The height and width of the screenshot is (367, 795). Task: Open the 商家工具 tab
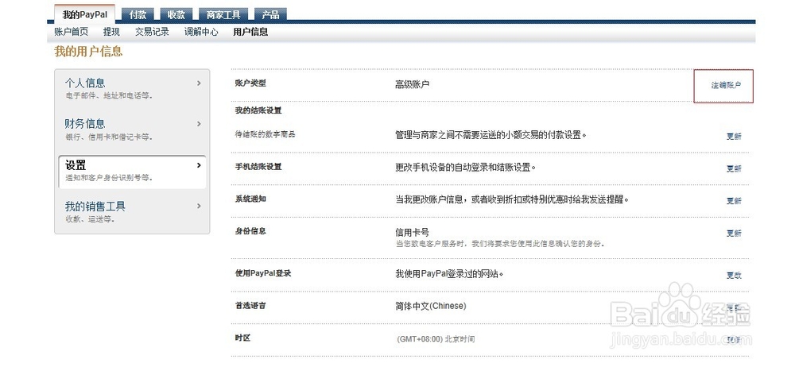point(223,15)
